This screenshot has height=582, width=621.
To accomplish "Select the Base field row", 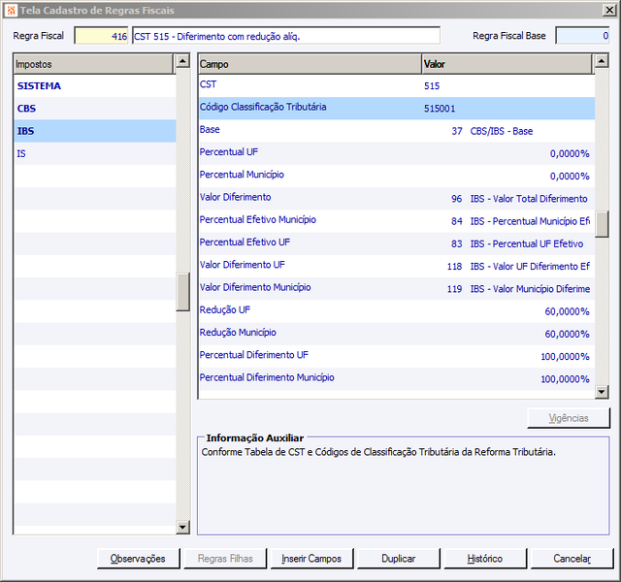I will pos(397,131).
